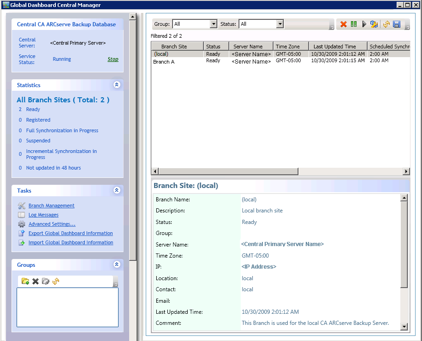Create a new group with the add-folder icon
The width and height of the screenshot is (422, 341).
(x=25, y=281)
